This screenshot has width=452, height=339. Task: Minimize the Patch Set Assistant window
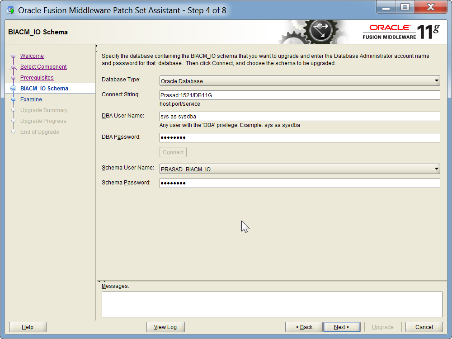[386, 8]
